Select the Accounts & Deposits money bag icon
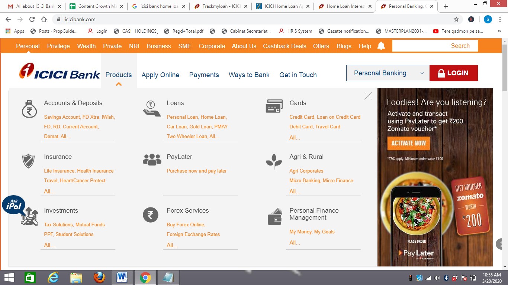The height and width of the screenshot is (285, 508). [x=29, y=108]
